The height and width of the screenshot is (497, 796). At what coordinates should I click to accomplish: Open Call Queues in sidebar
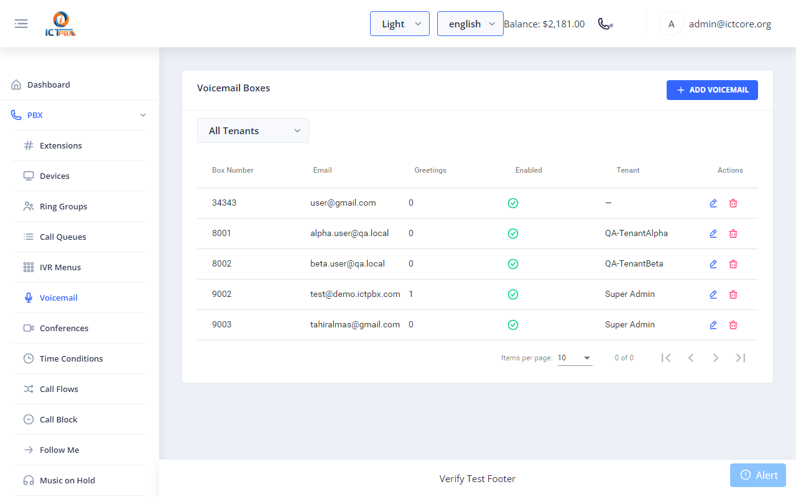(80, 237)
